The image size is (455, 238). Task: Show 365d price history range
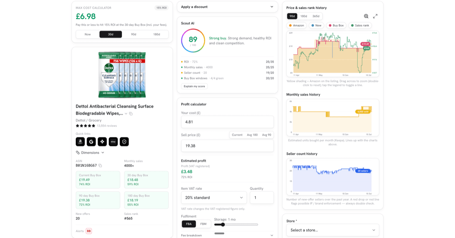316,16
